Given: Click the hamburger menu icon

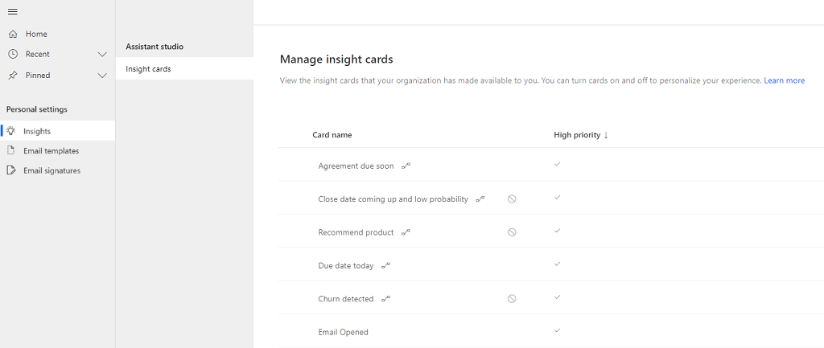Looking at the screenshot, I should coord(13,10).
